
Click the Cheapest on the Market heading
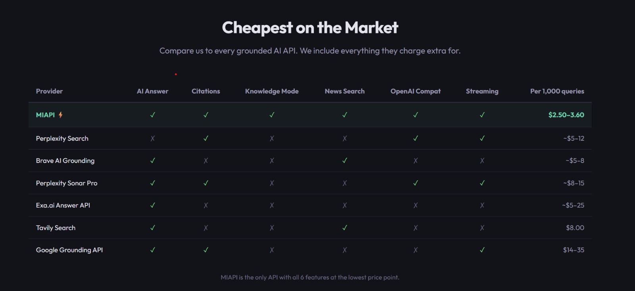click(310, 28)
